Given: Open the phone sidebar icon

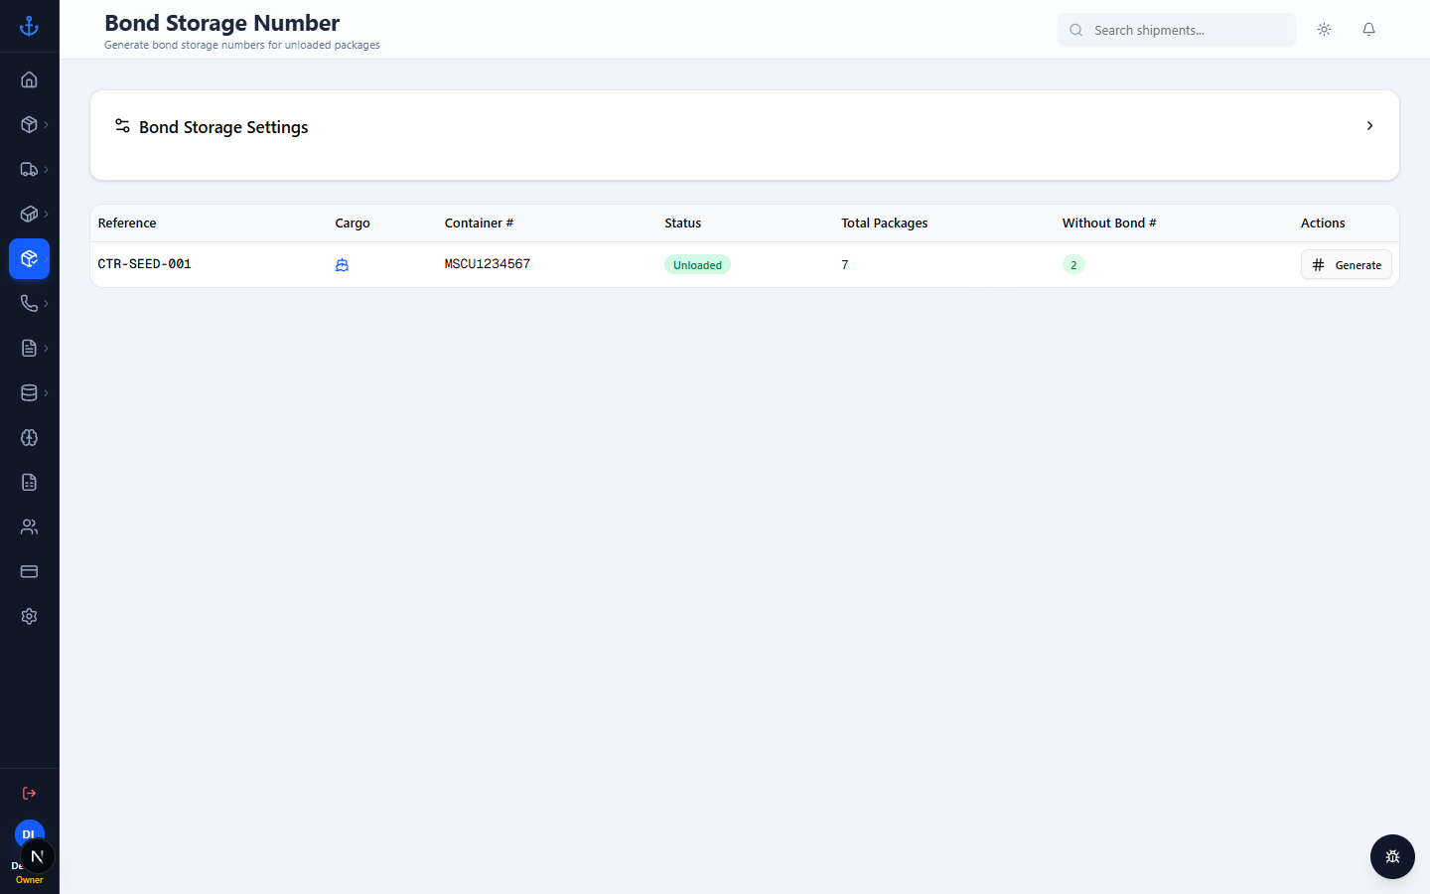Looking at the screenshot, I should [x=29, y=303].
